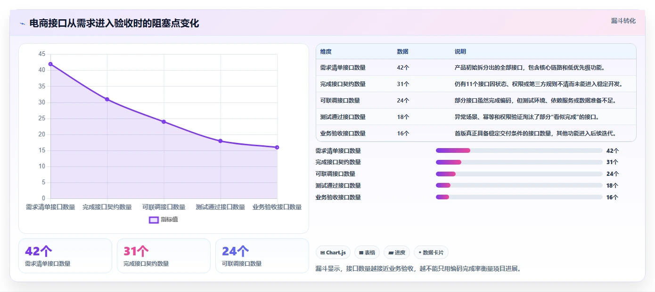Click the chart data point for 需求清单接口数量
The height and width of the screenshot is (292, 655).
[x=50, y=64]
